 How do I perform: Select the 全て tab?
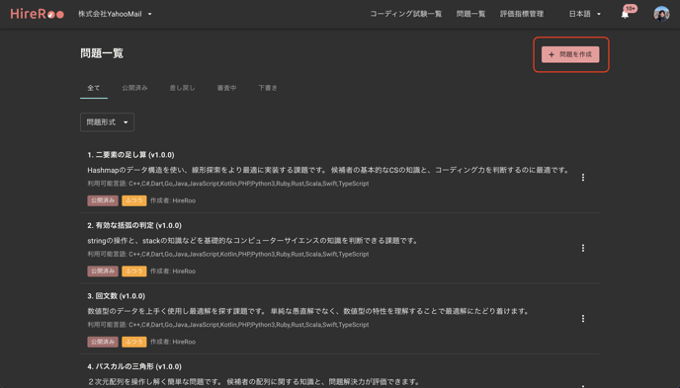(94, 88)
